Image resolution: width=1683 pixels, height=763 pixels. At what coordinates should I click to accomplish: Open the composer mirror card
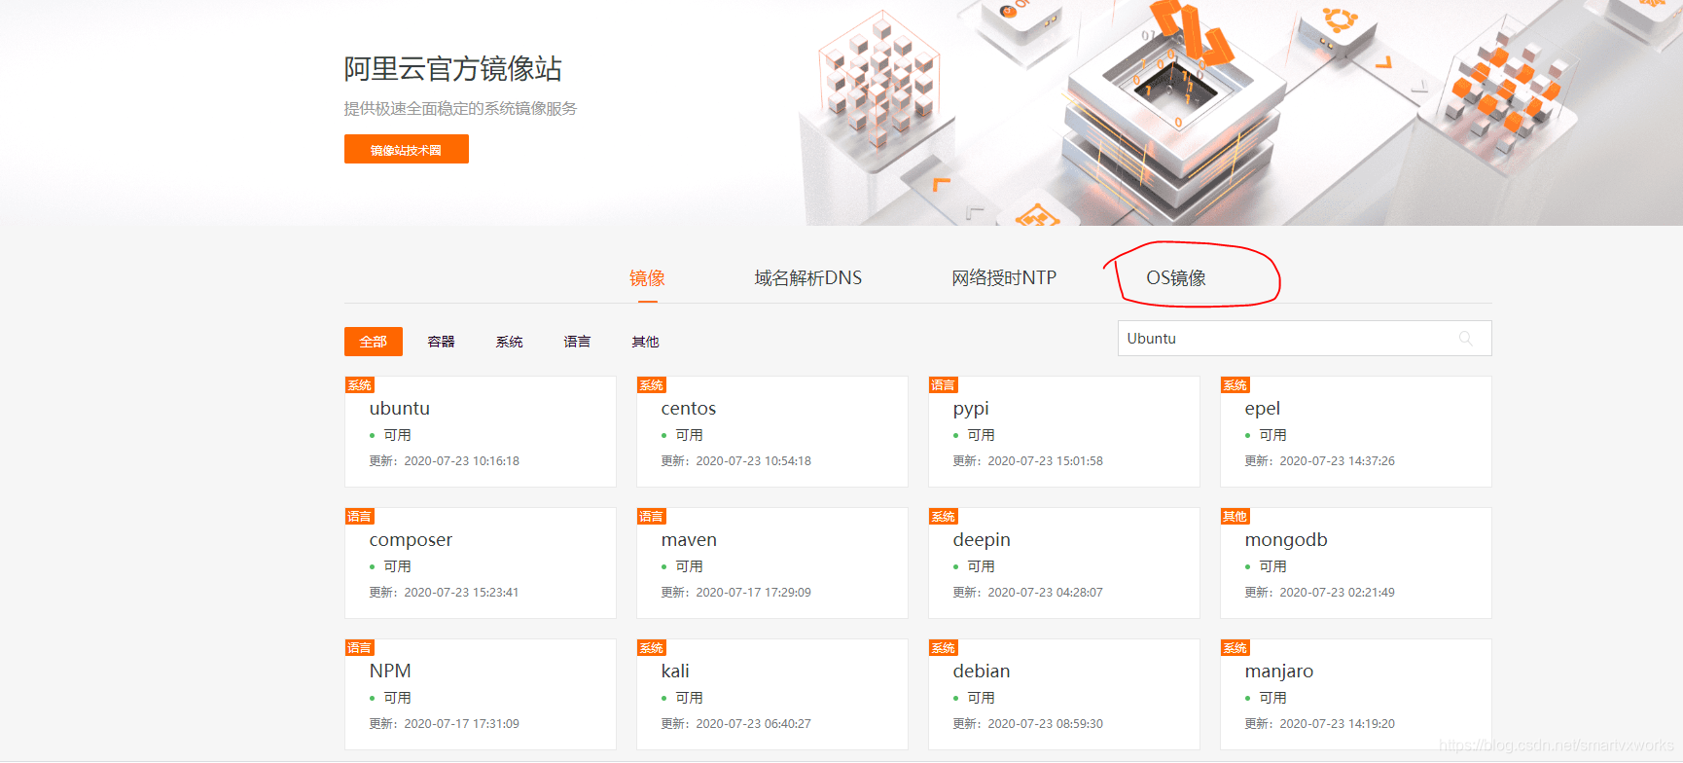[481, 563]
